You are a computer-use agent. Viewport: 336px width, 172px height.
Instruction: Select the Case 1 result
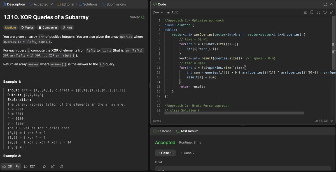165,153
